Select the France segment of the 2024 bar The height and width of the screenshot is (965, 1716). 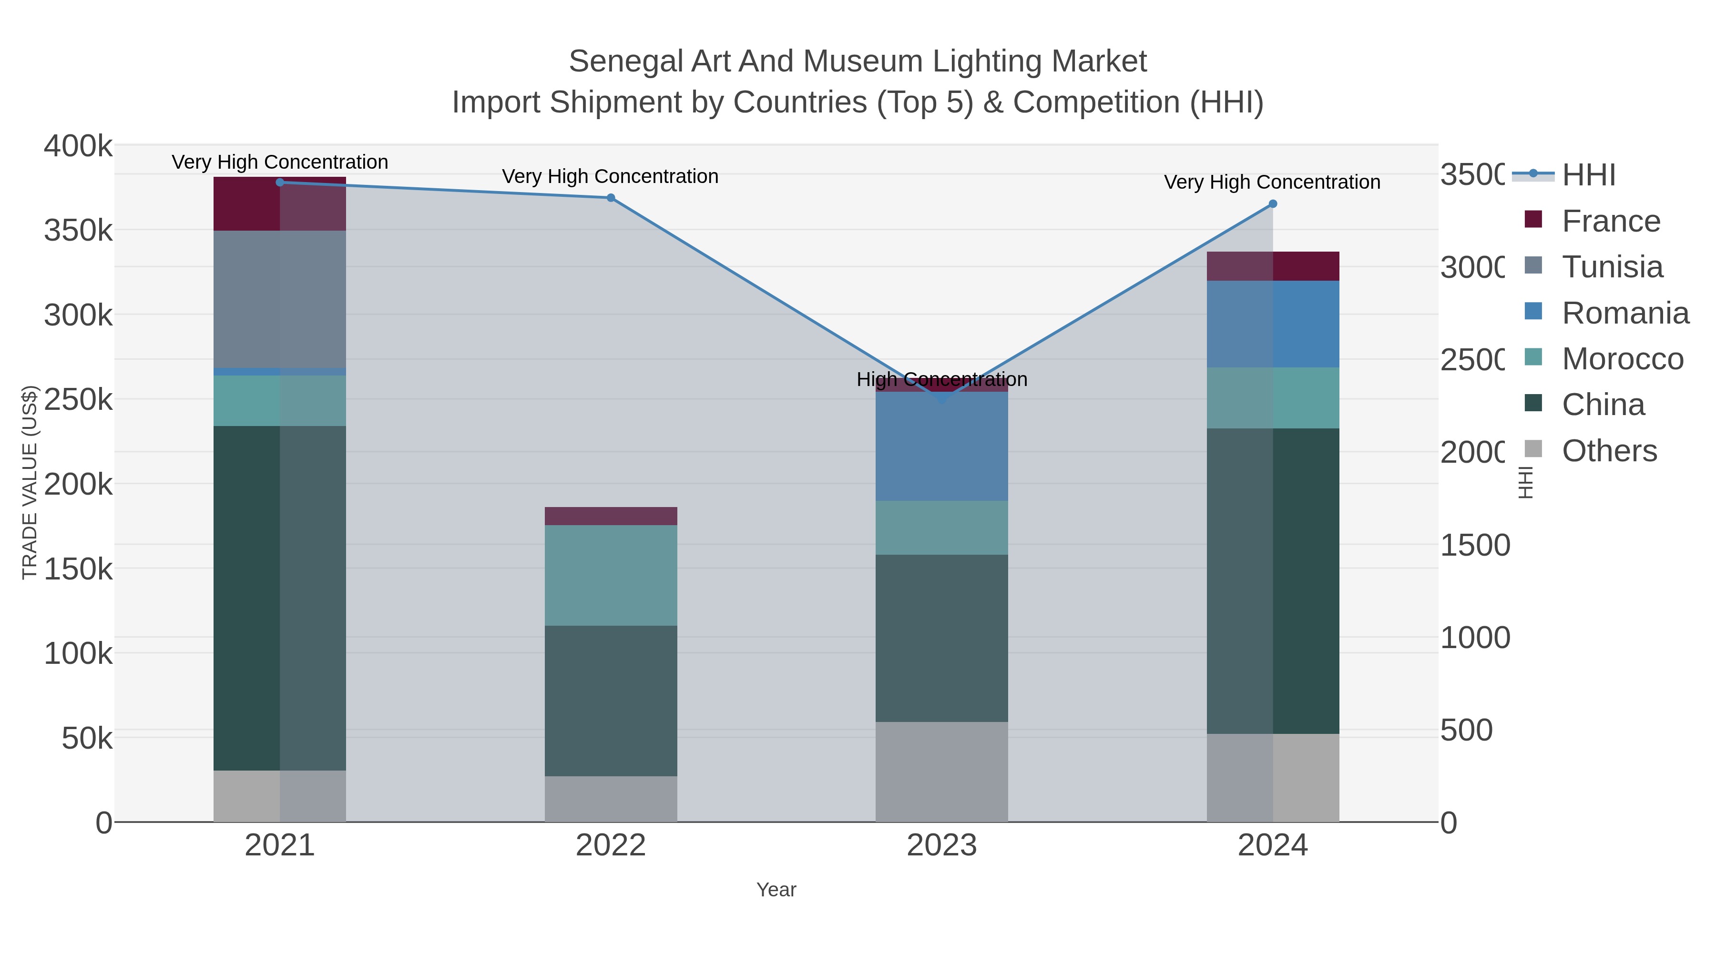click(x=1272, y=266)
